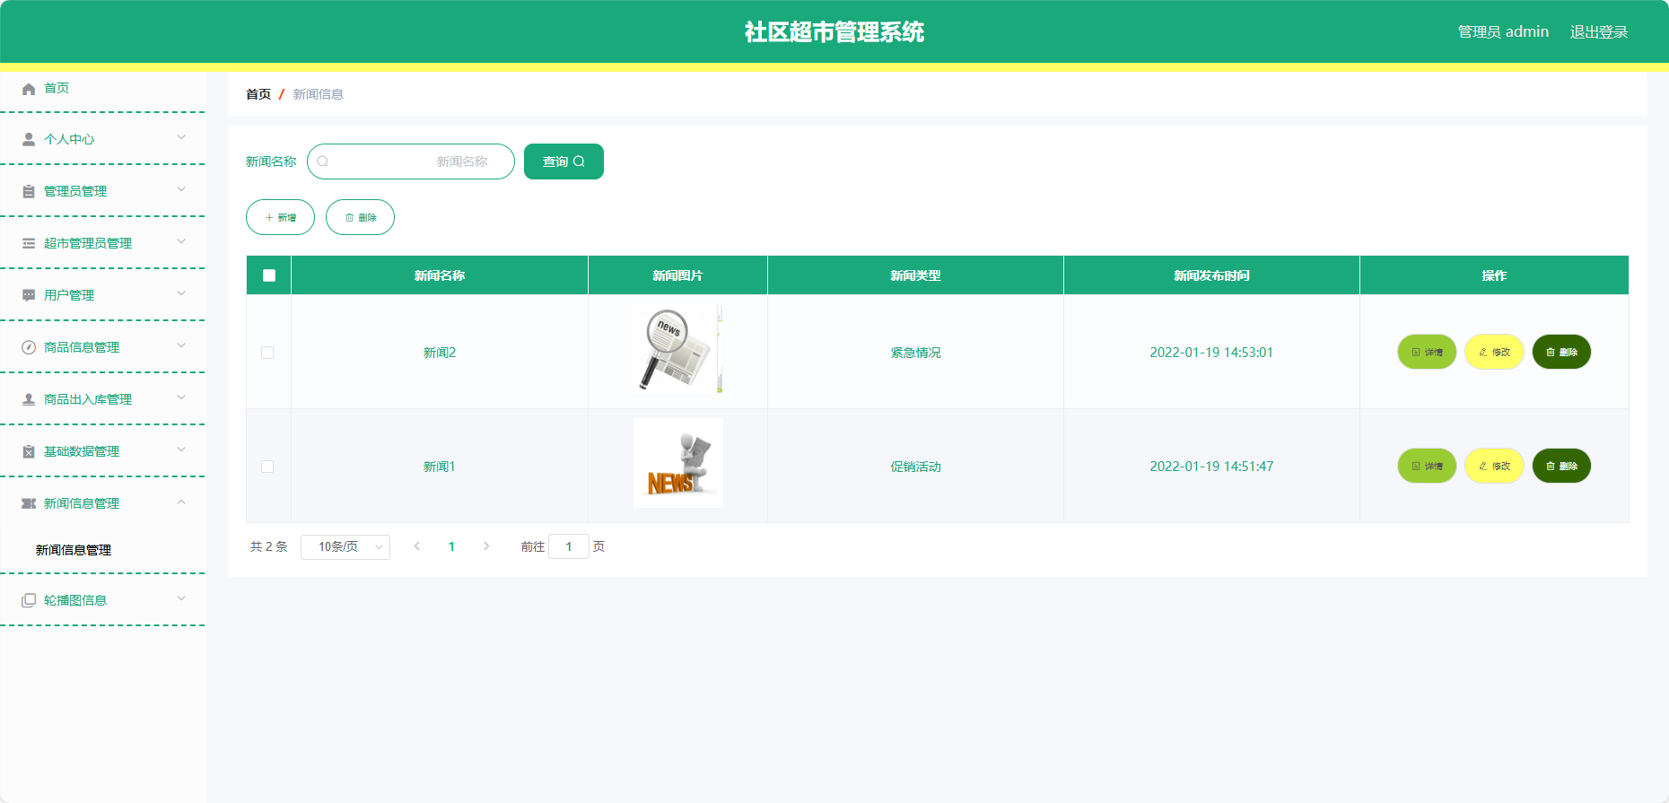Click the 新增 add button
1669x803 pixels.
click(x=280, y=217)
